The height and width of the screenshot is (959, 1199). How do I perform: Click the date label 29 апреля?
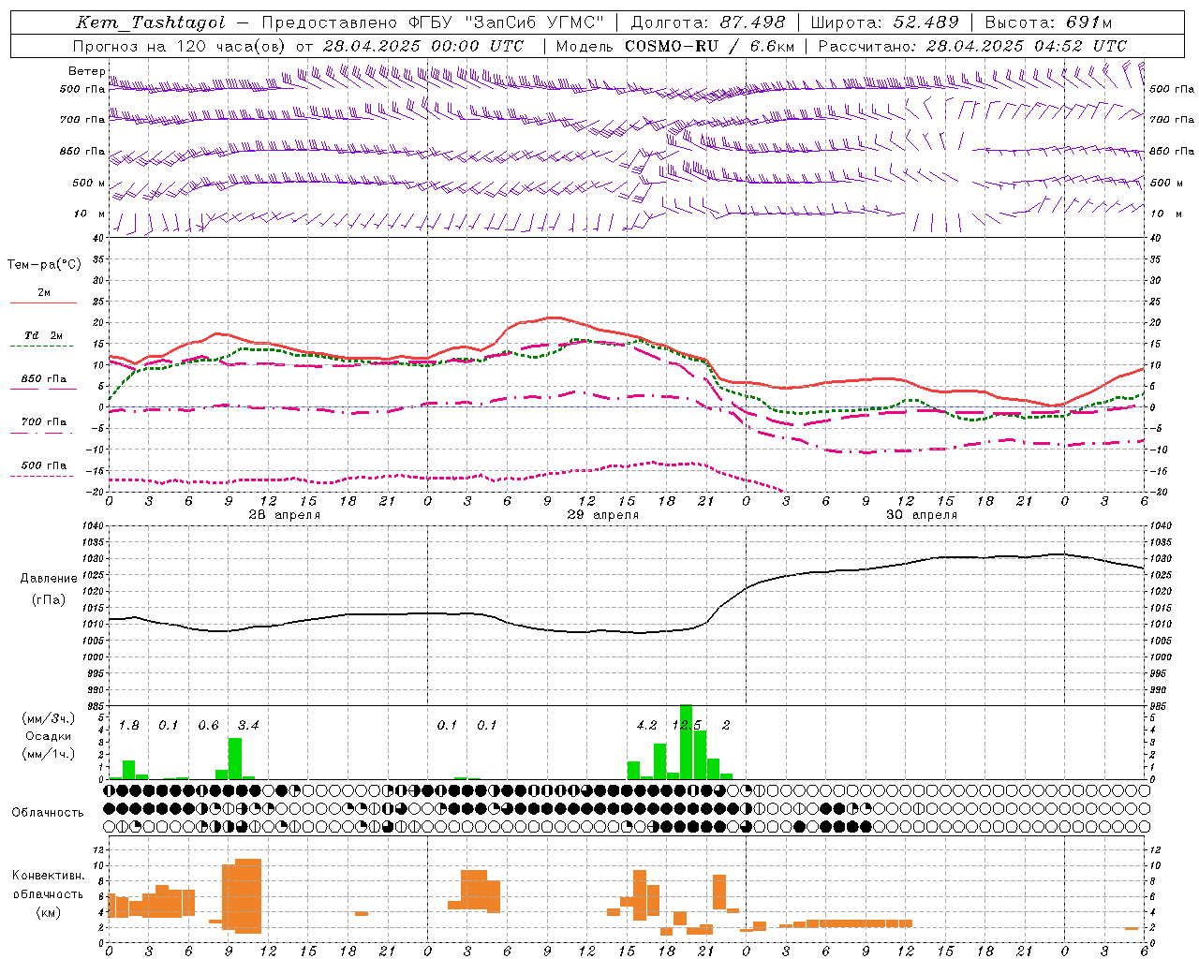602,514
